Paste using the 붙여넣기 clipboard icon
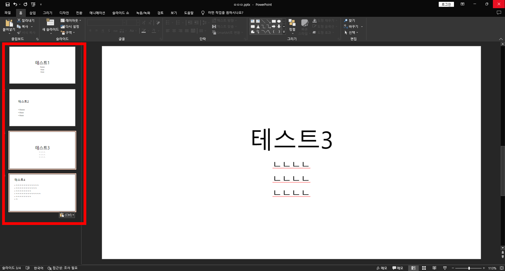The image size is (505, 271). (9, 23)
